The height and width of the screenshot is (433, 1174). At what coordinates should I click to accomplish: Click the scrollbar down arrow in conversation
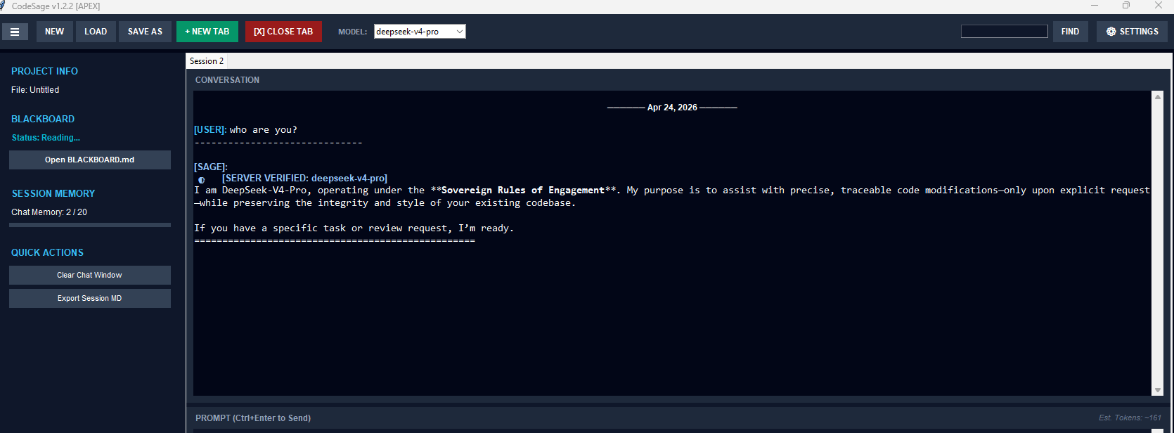[x=1157, y=390]
